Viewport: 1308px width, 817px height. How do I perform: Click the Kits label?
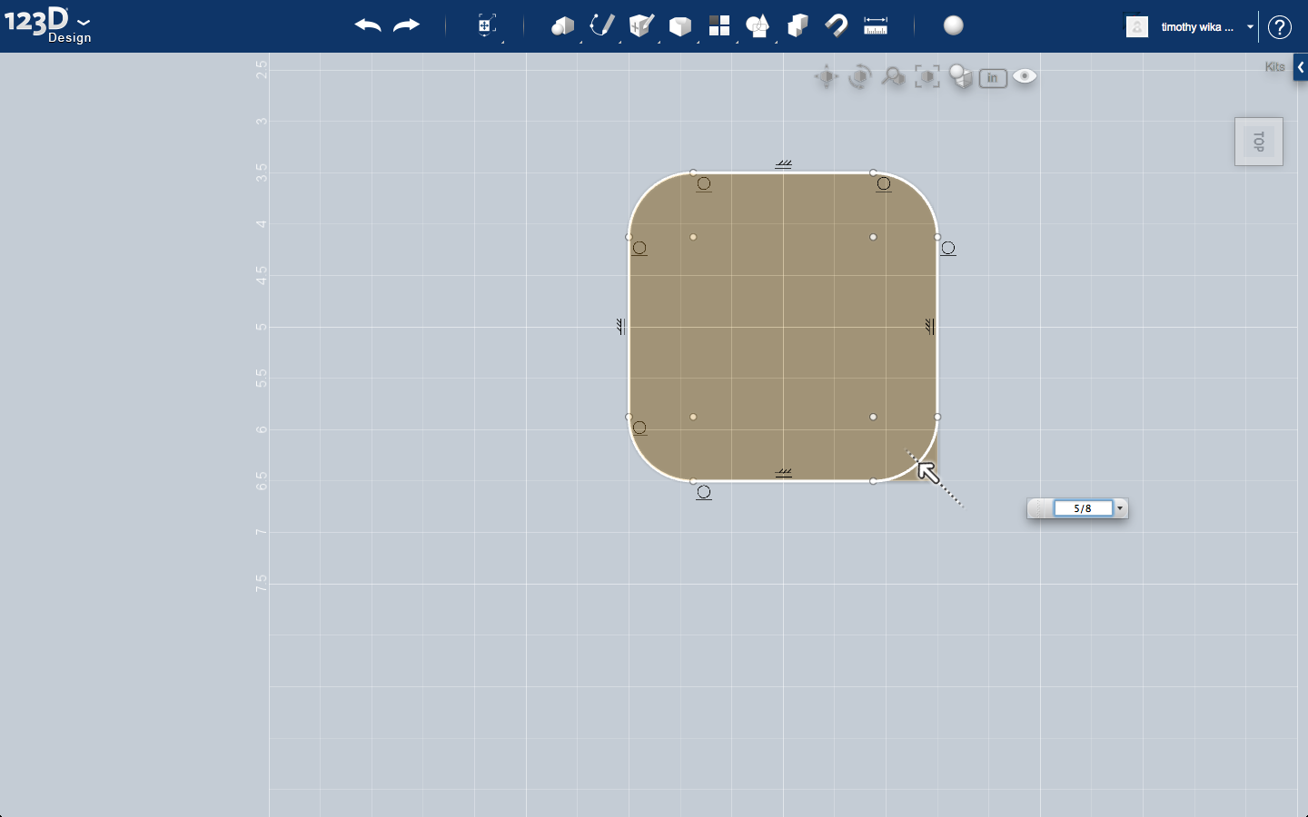pyautogui.click(x=1275, y=67)
